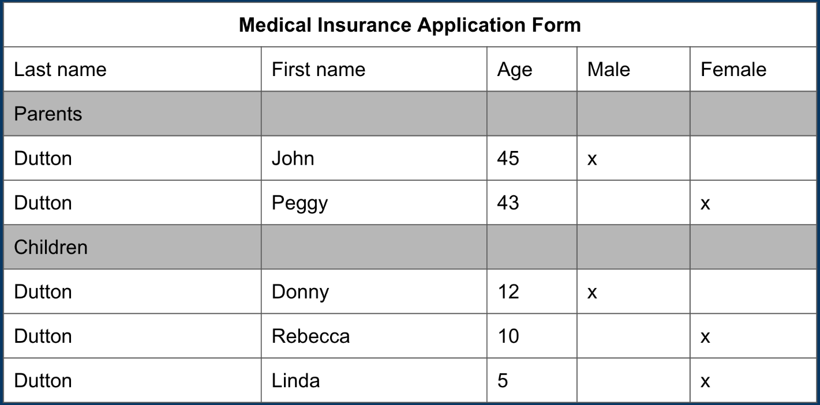The image size is (820, 405).
Task: Click the Male x mark for John
Action: (x=592, y=160)
